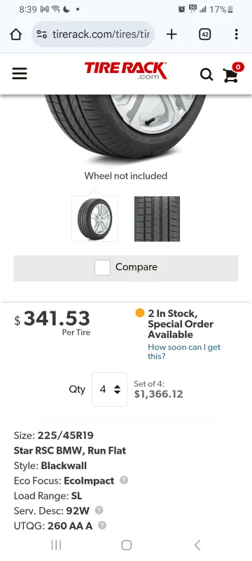This screenshot has height=561, width=252.
Task: Tick the Compare checkbox
Action: click(x=102, y=268)
